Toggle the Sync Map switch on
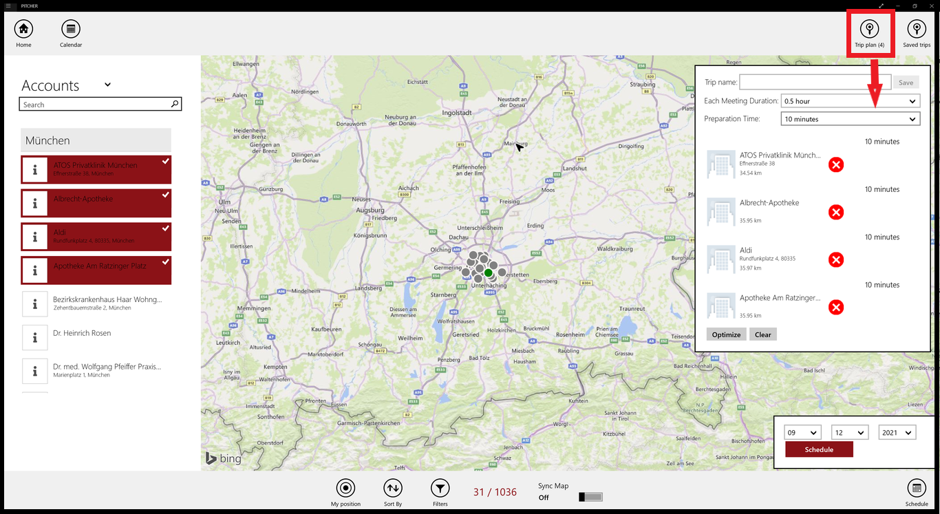940x514 pixels. click(590, 496)
